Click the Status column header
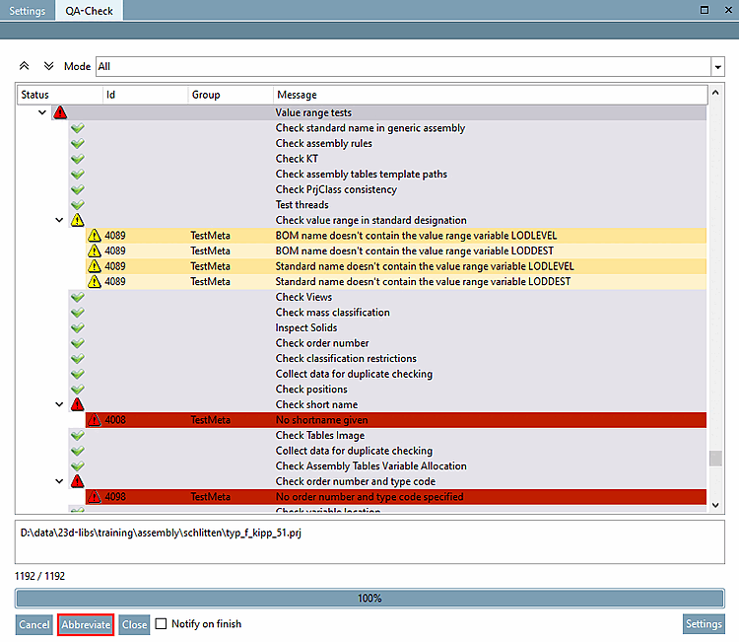 [60, 95]
